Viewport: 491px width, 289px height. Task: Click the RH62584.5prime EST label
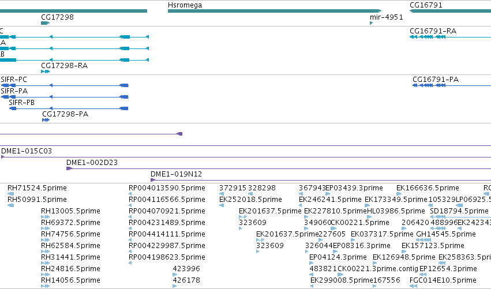click(71, 246)
